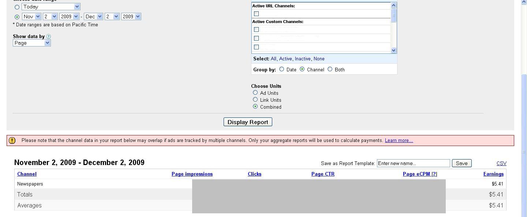Open the start month Nov dropdown
527x217 pixels.
click(x=31, y=16)
